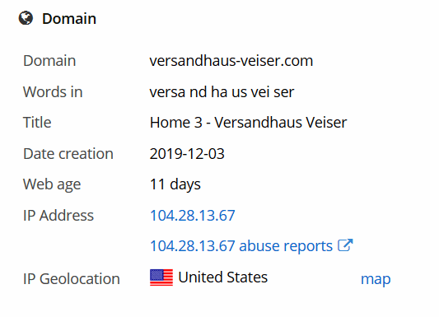Click the 'versa nd ha us vei ser' words value
439x317 pixels.
point(222,91)
